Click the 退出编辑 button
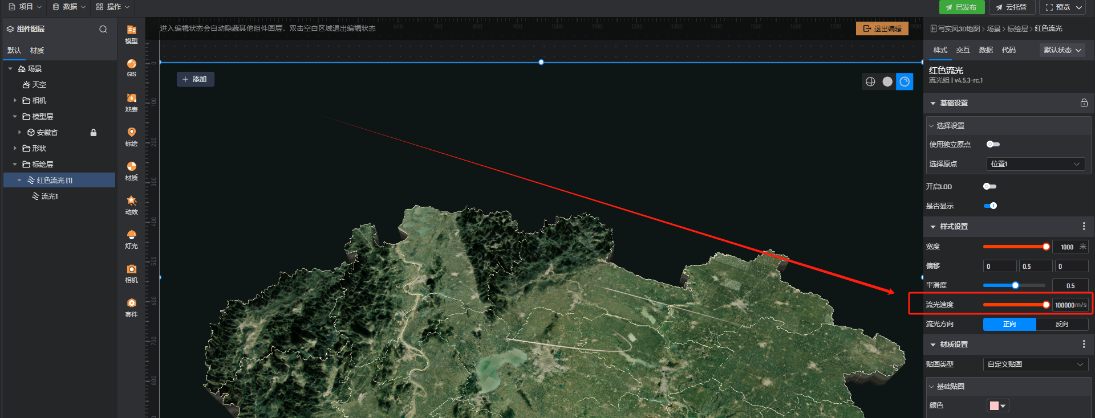Image resolution: width=1095 pixels, height=418 pixels. (x=882, y=28)
